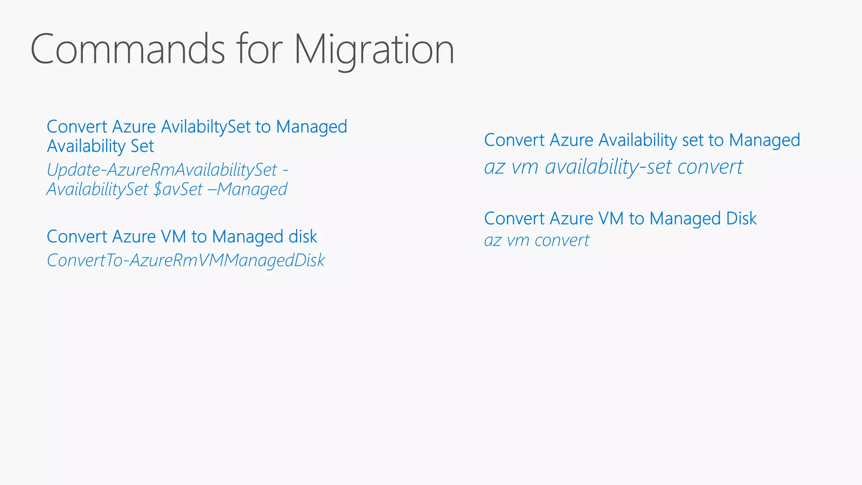Click "Availability Set" on the heading's second line
The height and width of the screenshot is (485, 862).
point(100,146)
